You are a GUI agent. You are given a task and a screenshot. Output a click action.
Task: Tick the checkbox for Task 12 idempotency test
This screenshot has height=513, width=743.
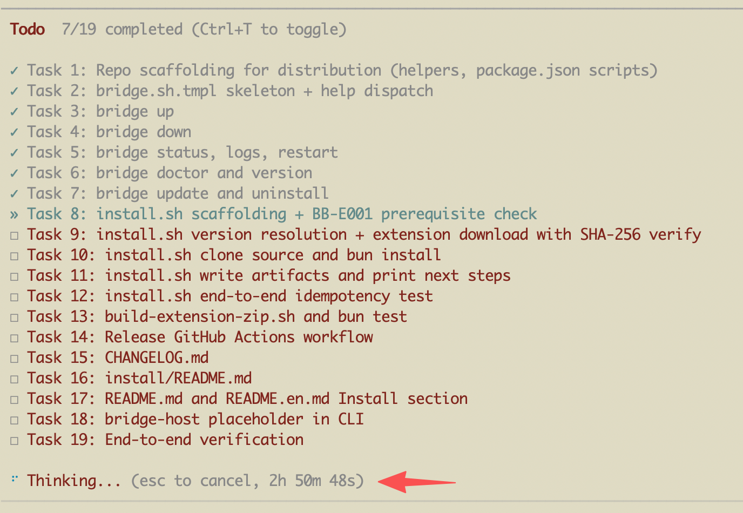[15, 297]
